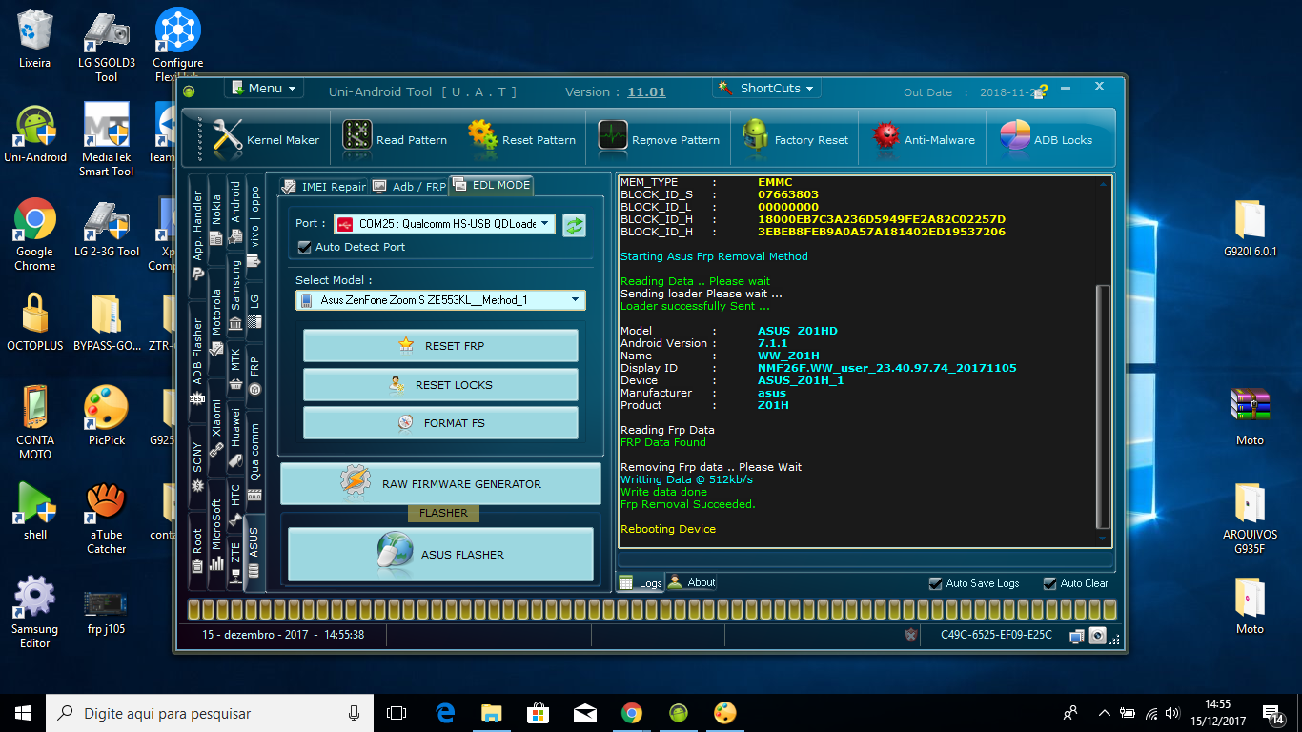The height and width of the screenshot is (732, 1302).
Task: Select the Samsung side tab
Action: [x=235, y=294]
